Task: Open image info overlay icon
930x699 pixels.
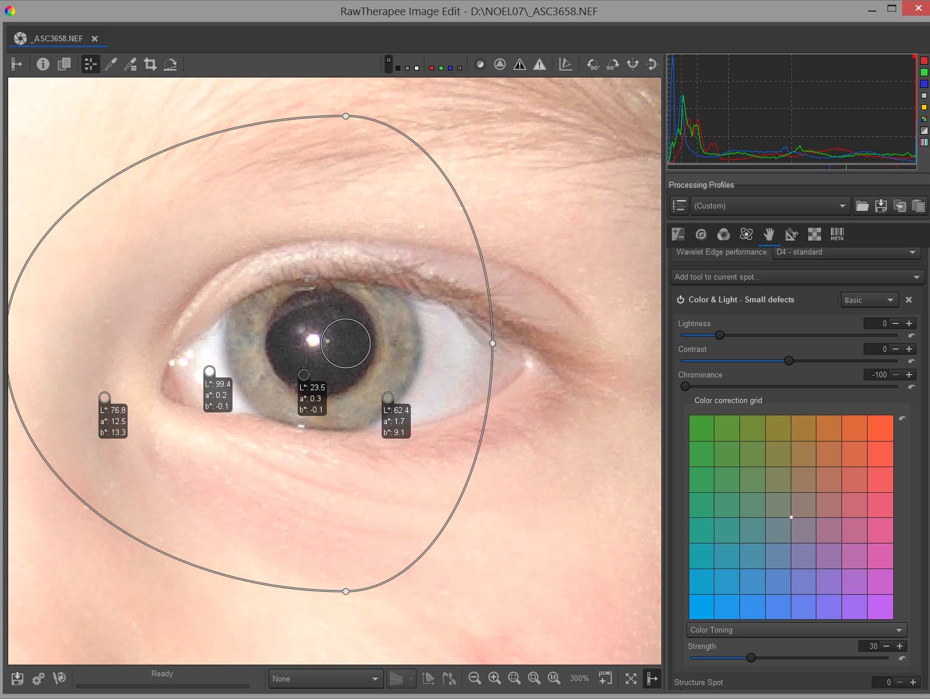Action: pos(43,64)
